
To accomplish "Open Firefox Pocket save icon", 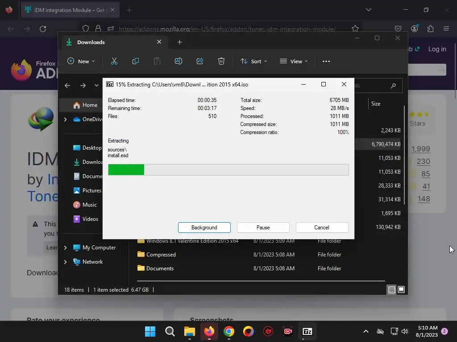I will [398, 28].
